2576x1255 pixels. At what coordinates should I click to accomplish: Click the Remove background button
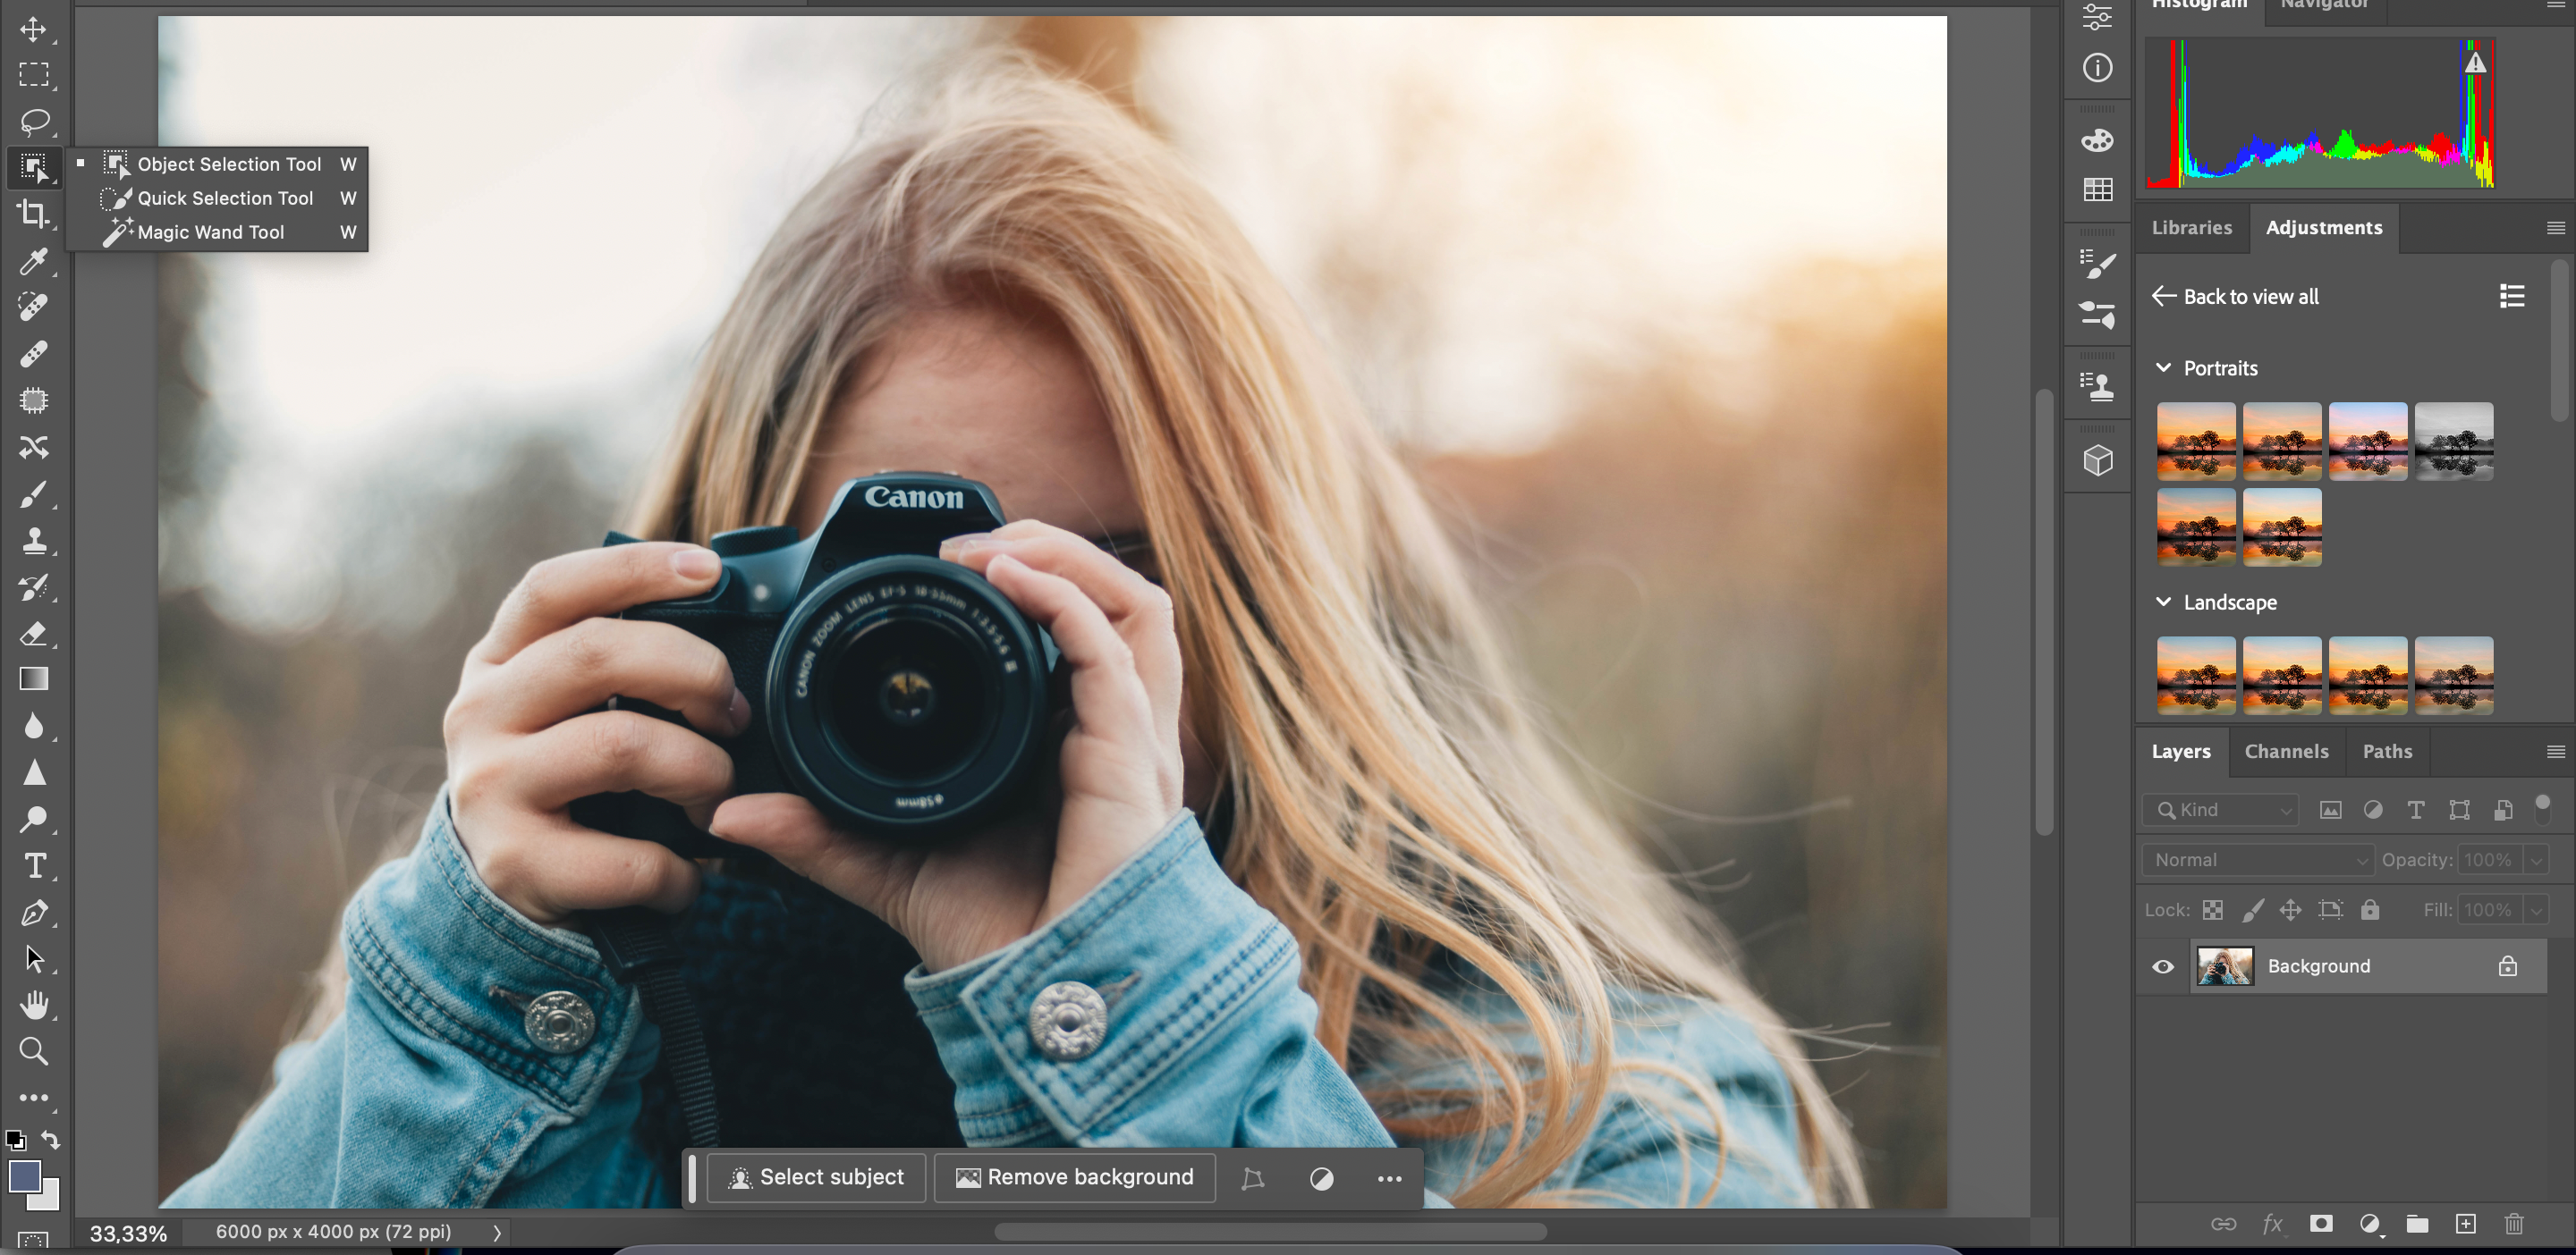(1074, 1177)
